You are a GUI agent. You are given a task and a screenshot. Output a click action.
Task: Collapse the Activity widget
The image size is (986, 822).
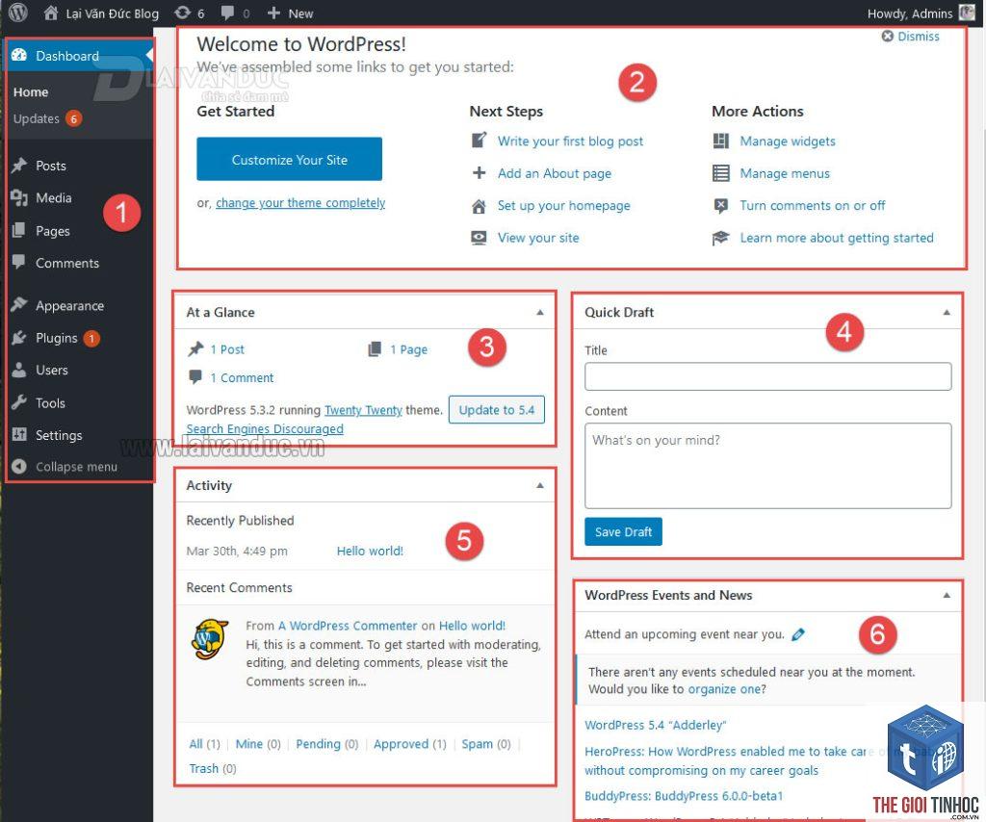click(540, 485)
